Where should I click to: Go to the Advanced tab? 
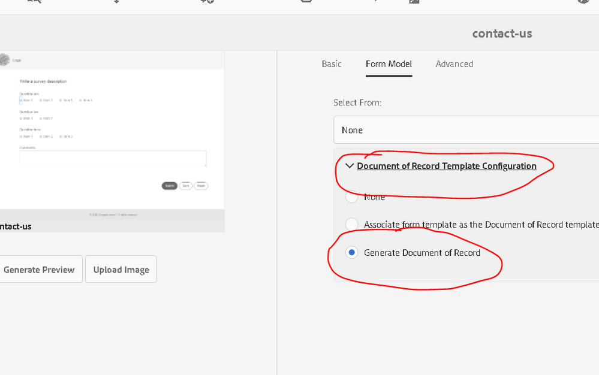click(454, 64)
